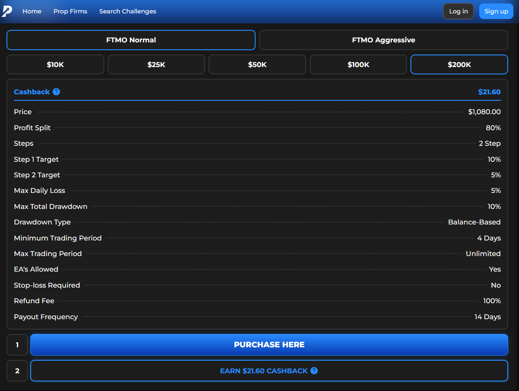Click the Profit Split label
The height and width of the screenshot is (391, 519).
pos(32,128)
